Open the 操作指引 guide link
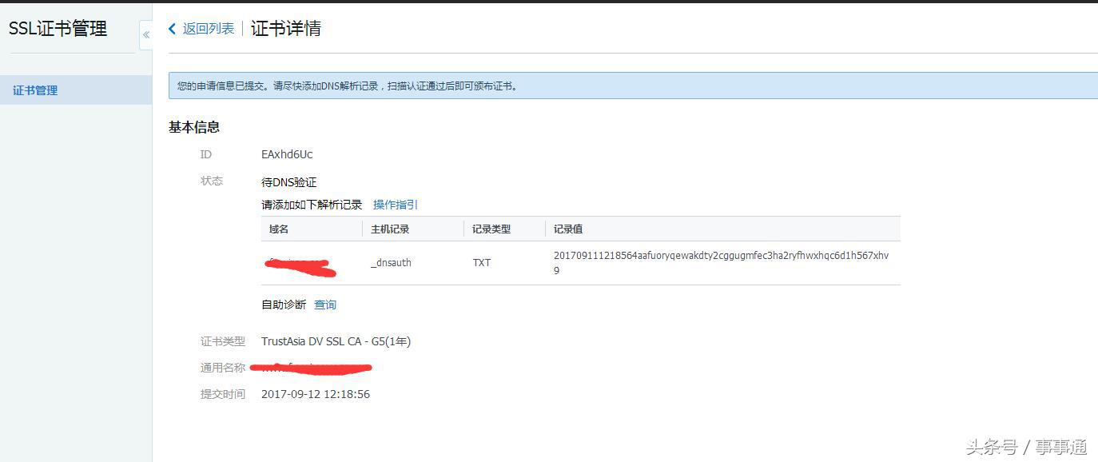This screenshot has width=1098, height=462. (x=395, y=205)
